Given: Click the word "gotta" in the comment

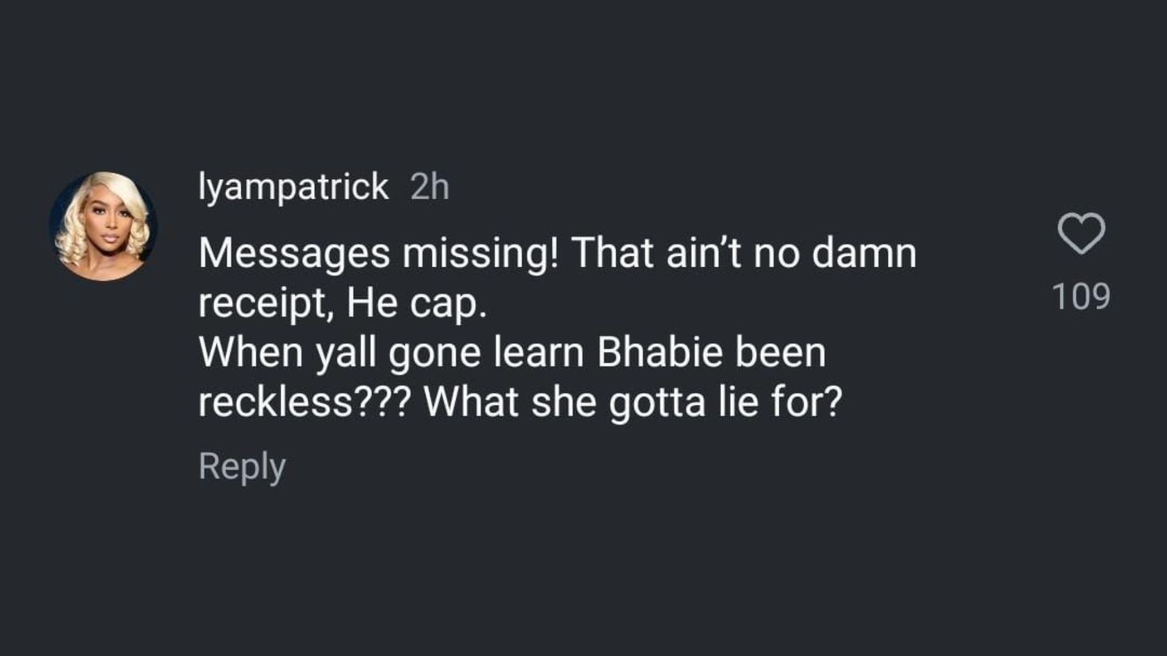Looking at the screenshot, I should coord(656,402).
